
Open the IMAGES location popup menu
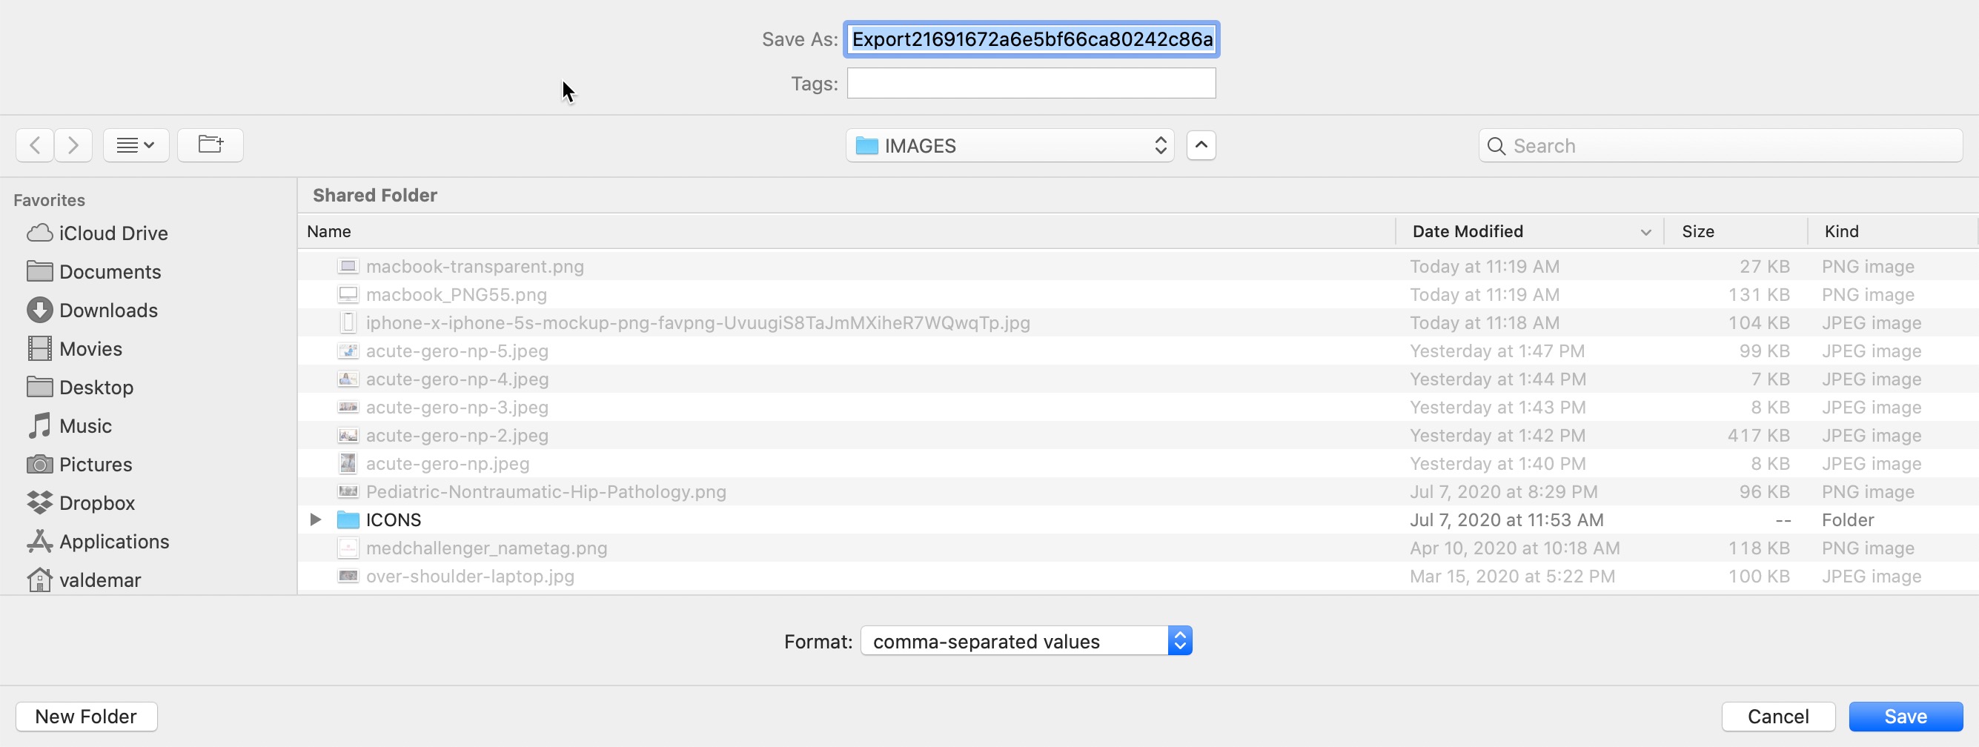pyautogui.click(x=1010, y=145)
